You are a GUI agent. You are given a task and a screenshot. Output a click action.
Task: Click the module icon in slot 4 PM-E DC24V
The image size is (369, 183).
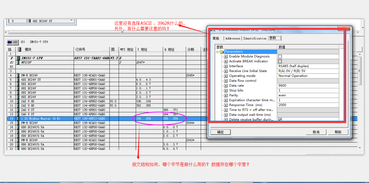point(18,75)
